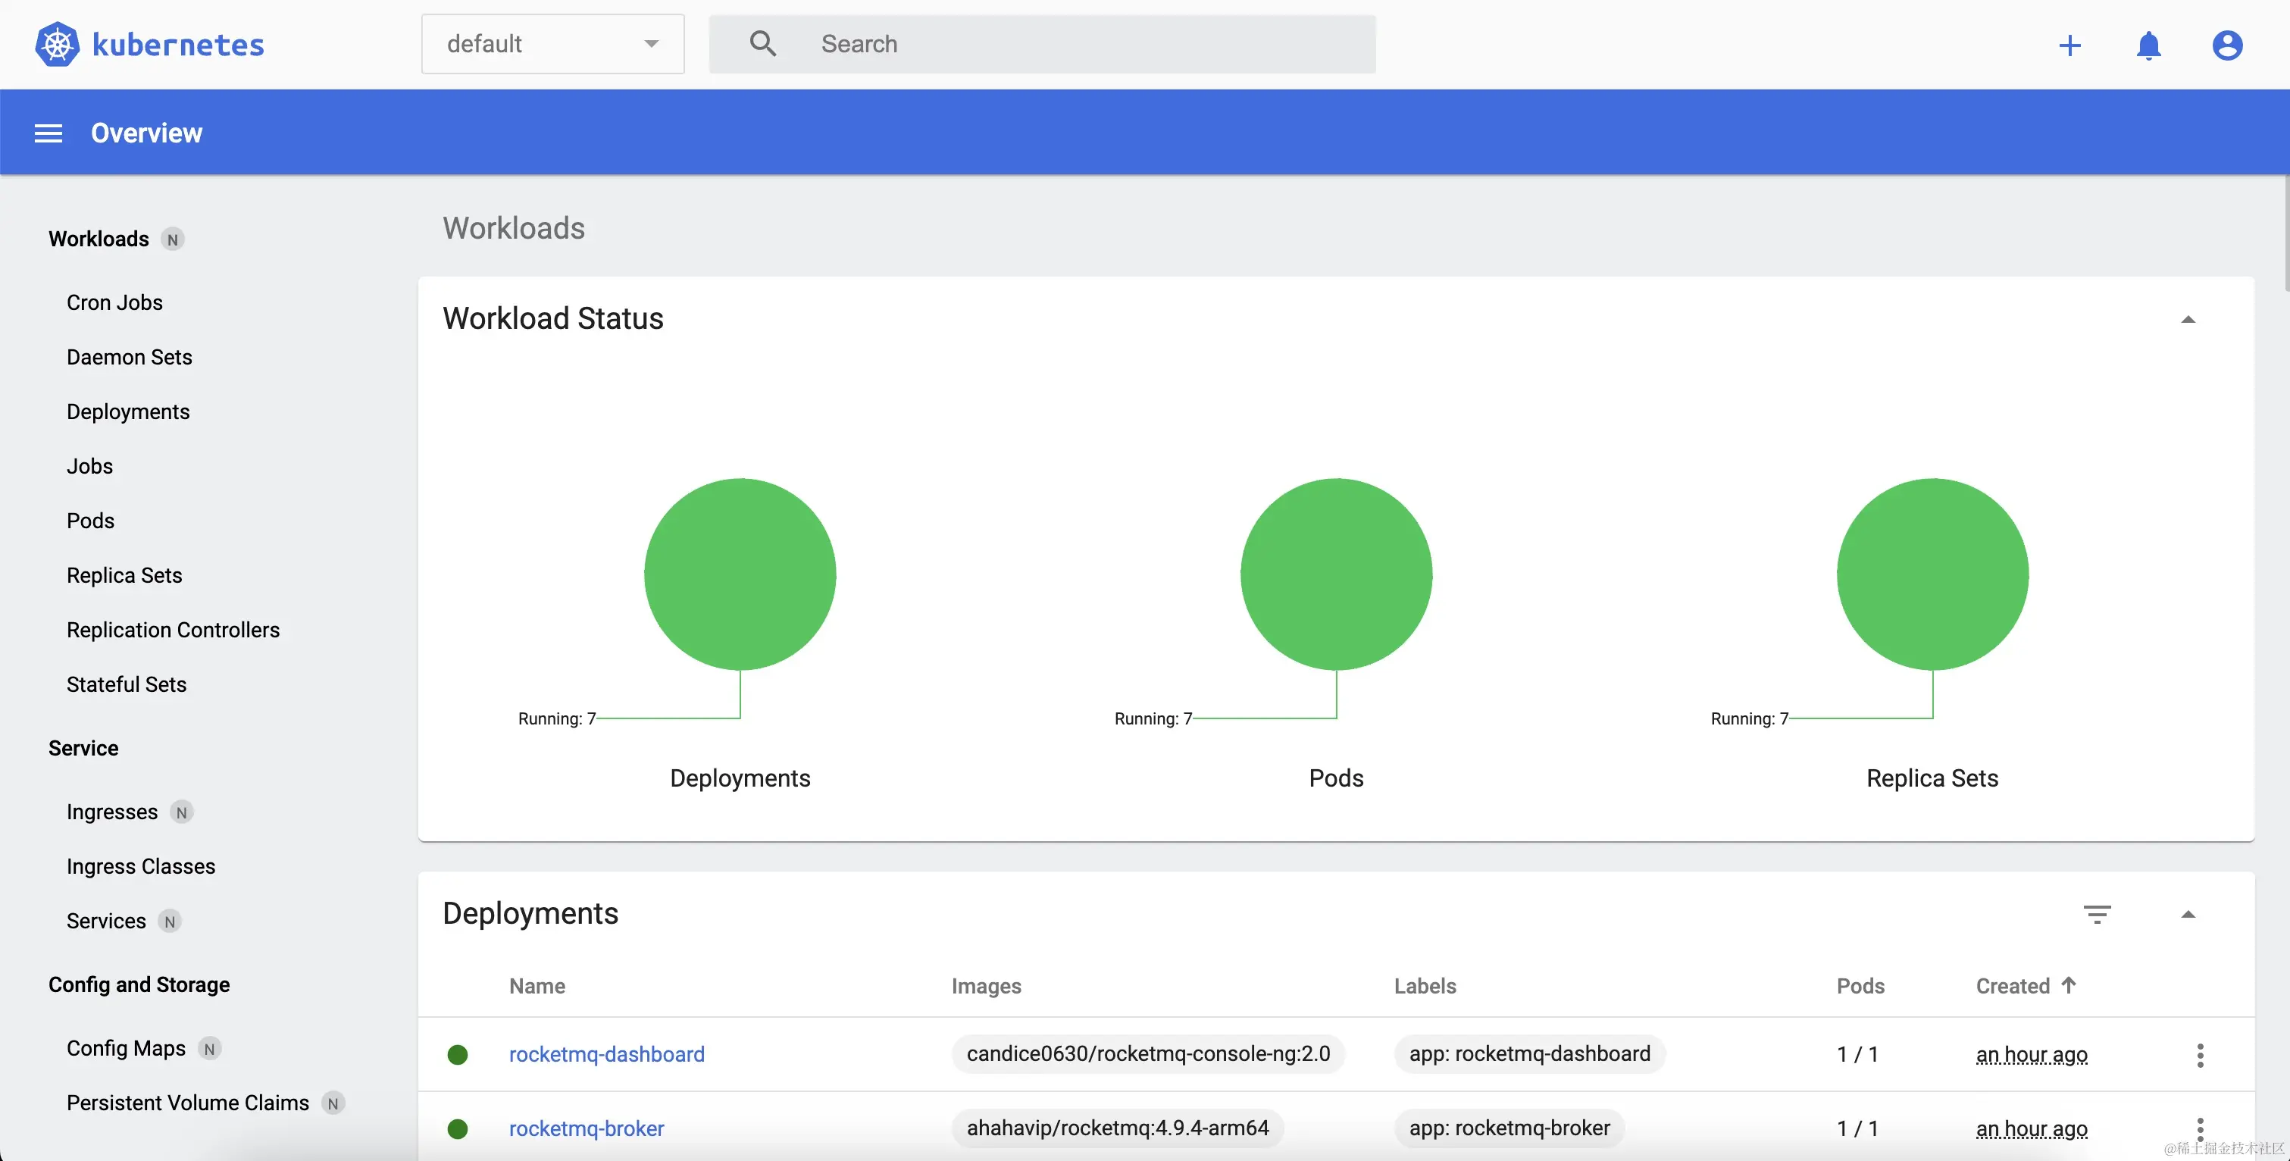This screenshot has height=1161, width=2290.
Task: Sort the table by Name column
Action: click(x=537, y=986)
